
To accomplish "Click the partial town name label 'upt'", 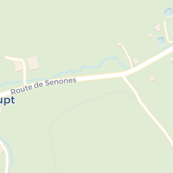I will [7, 101].
